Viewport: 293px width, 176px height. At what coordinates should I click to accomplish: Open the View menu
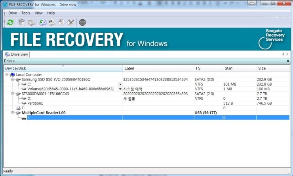coord(38,13)
